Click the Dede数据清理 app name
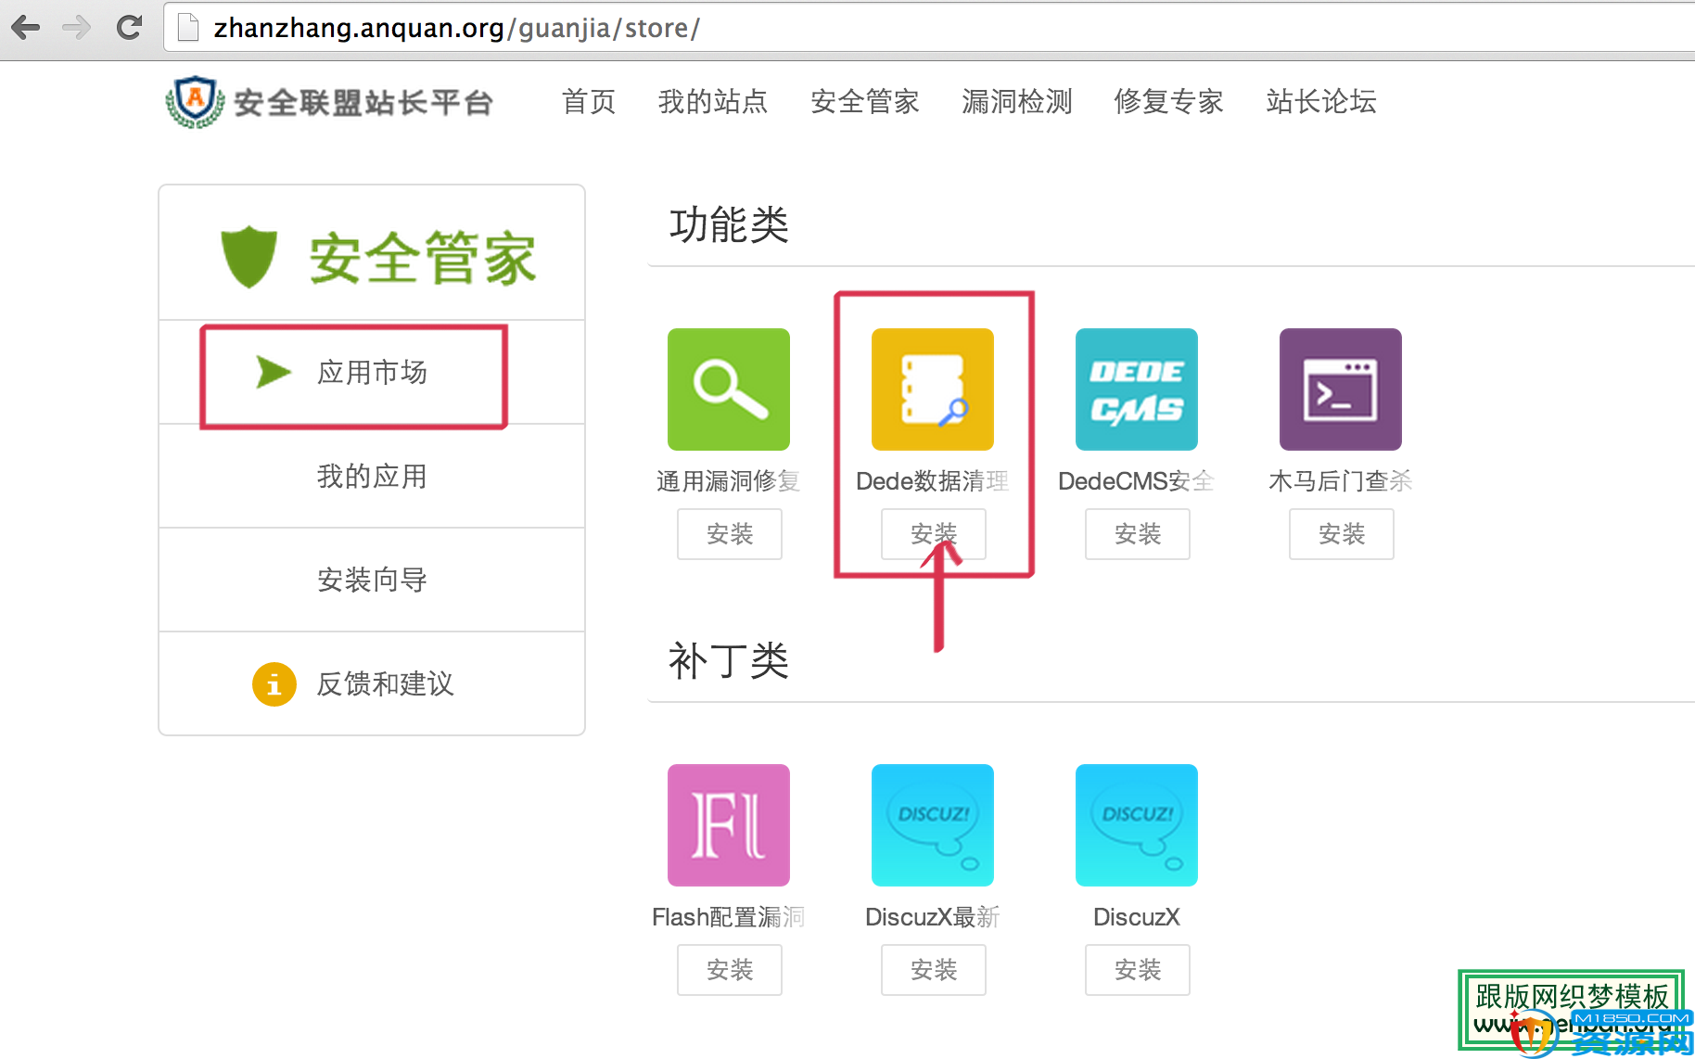Viewport: 1695px width, 1059px height. (x=933, y=481)
